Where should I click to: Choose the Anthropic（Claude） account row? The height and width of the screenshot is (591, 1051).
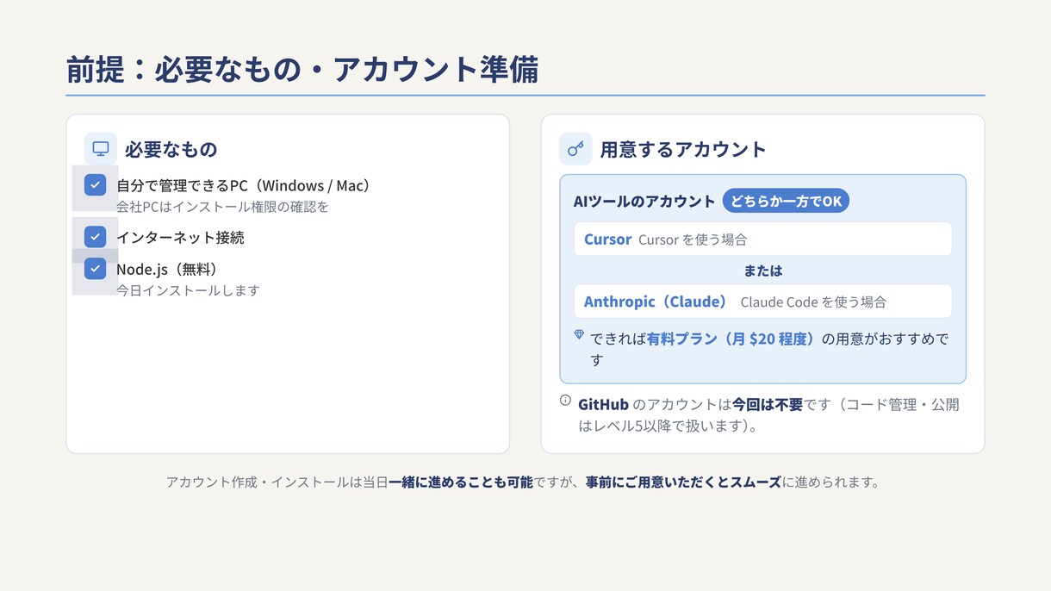[762, 302]
